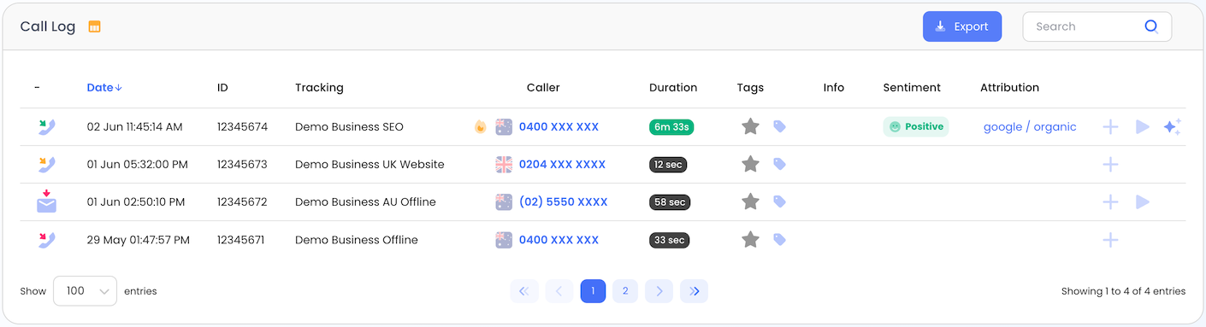Click tag icon in Demo Business UK Website row
1206x327 pixels.
coord(779,164)
